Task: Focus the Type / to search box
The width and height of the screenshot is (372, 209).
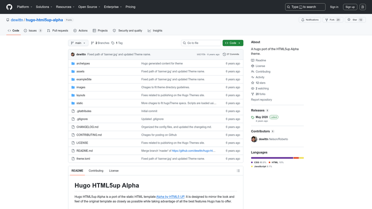Action: tap(305, 7)
